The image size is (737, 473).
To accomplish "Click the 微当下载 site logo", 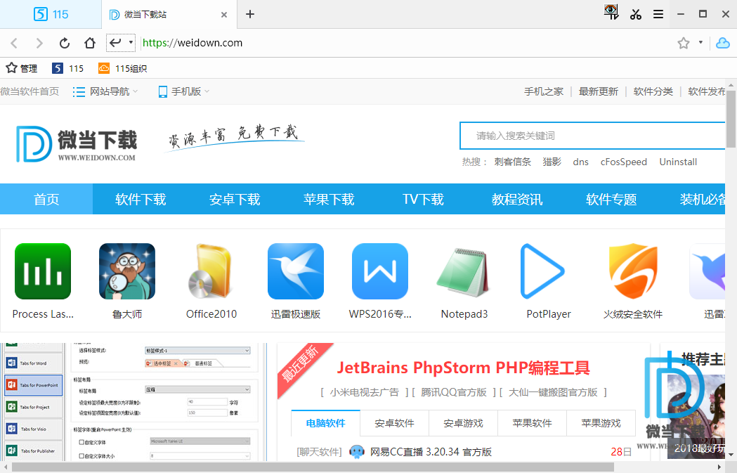I will [x=76, y=144].
